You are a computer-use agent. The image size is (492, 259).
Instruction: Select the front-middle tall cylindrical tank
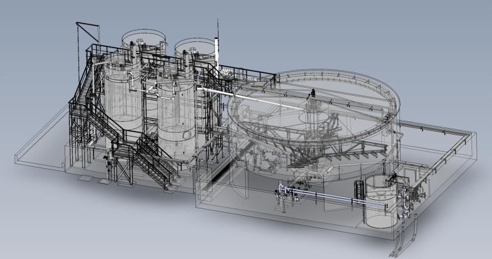tap(175, 113)
